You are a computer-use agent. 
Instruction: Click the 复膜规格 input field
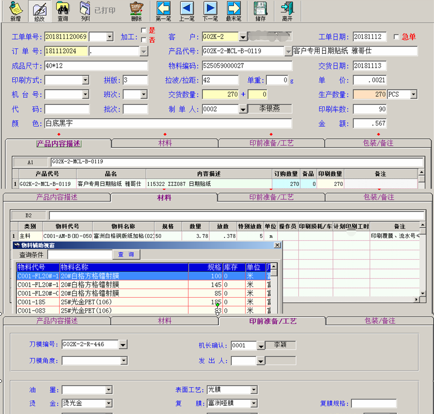[x=373, y=403]
